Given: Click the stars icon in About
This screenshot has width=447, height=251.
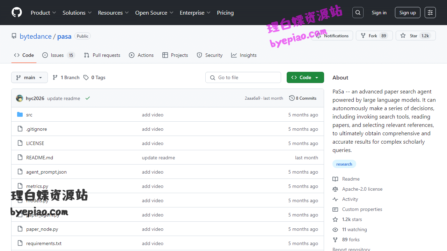Looking at the screenshot, I should [x=335, y=219].
